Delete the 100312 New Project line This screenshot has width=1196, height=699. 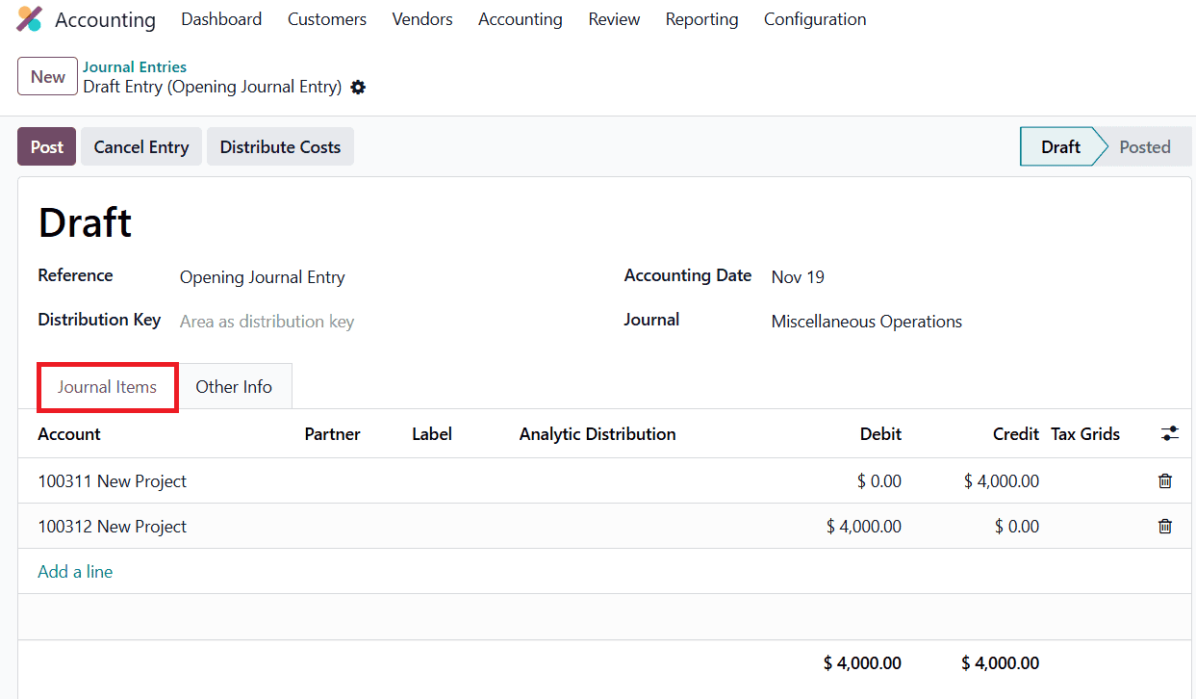(1164, 526)
